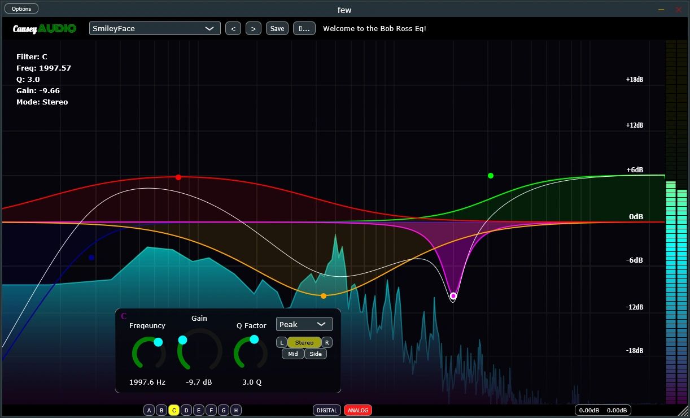The width and height of the screenshot is (690, 418).
Task: Click the next preset arrow button
Action: 254,28
